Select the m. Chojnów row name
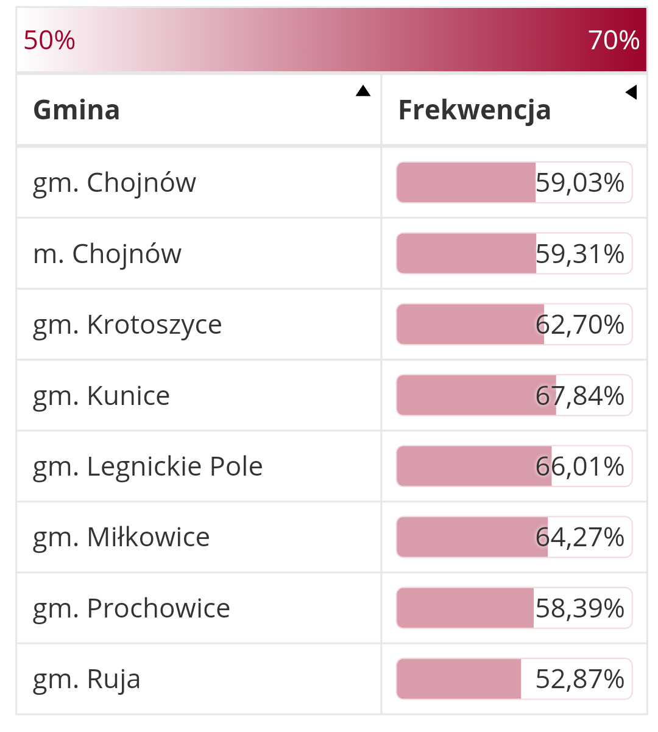 pyautogui.click(x=107, y=254)
